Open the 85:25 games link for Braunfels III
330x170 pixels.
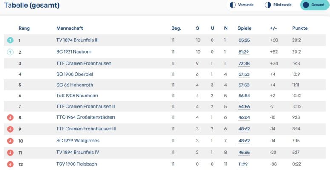click(244, 40)
